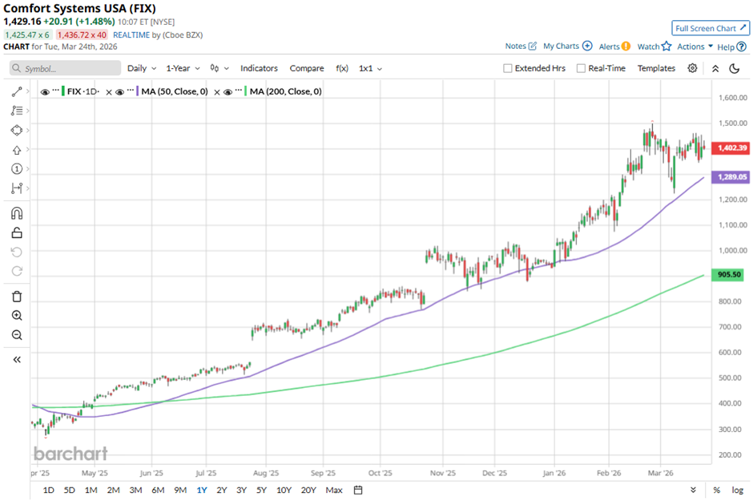The height and width of the screenshot is (501, 753).
Task: Delete drawings with the trash icon
Action: click(x=17, y=296)
